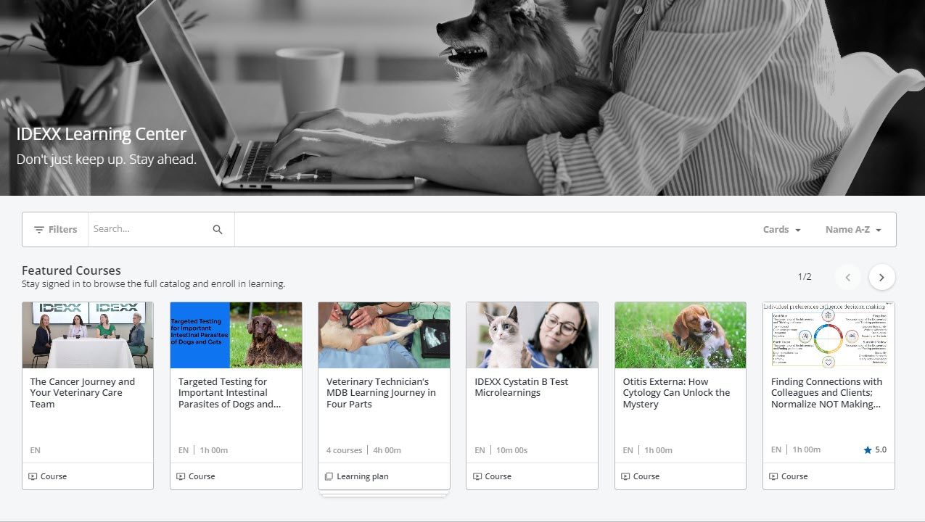Click "1h 00m" duration on Otitis Externa card
Image resolution: width=925 pixels, height=522 pixels.
click(x=659, y=450)
